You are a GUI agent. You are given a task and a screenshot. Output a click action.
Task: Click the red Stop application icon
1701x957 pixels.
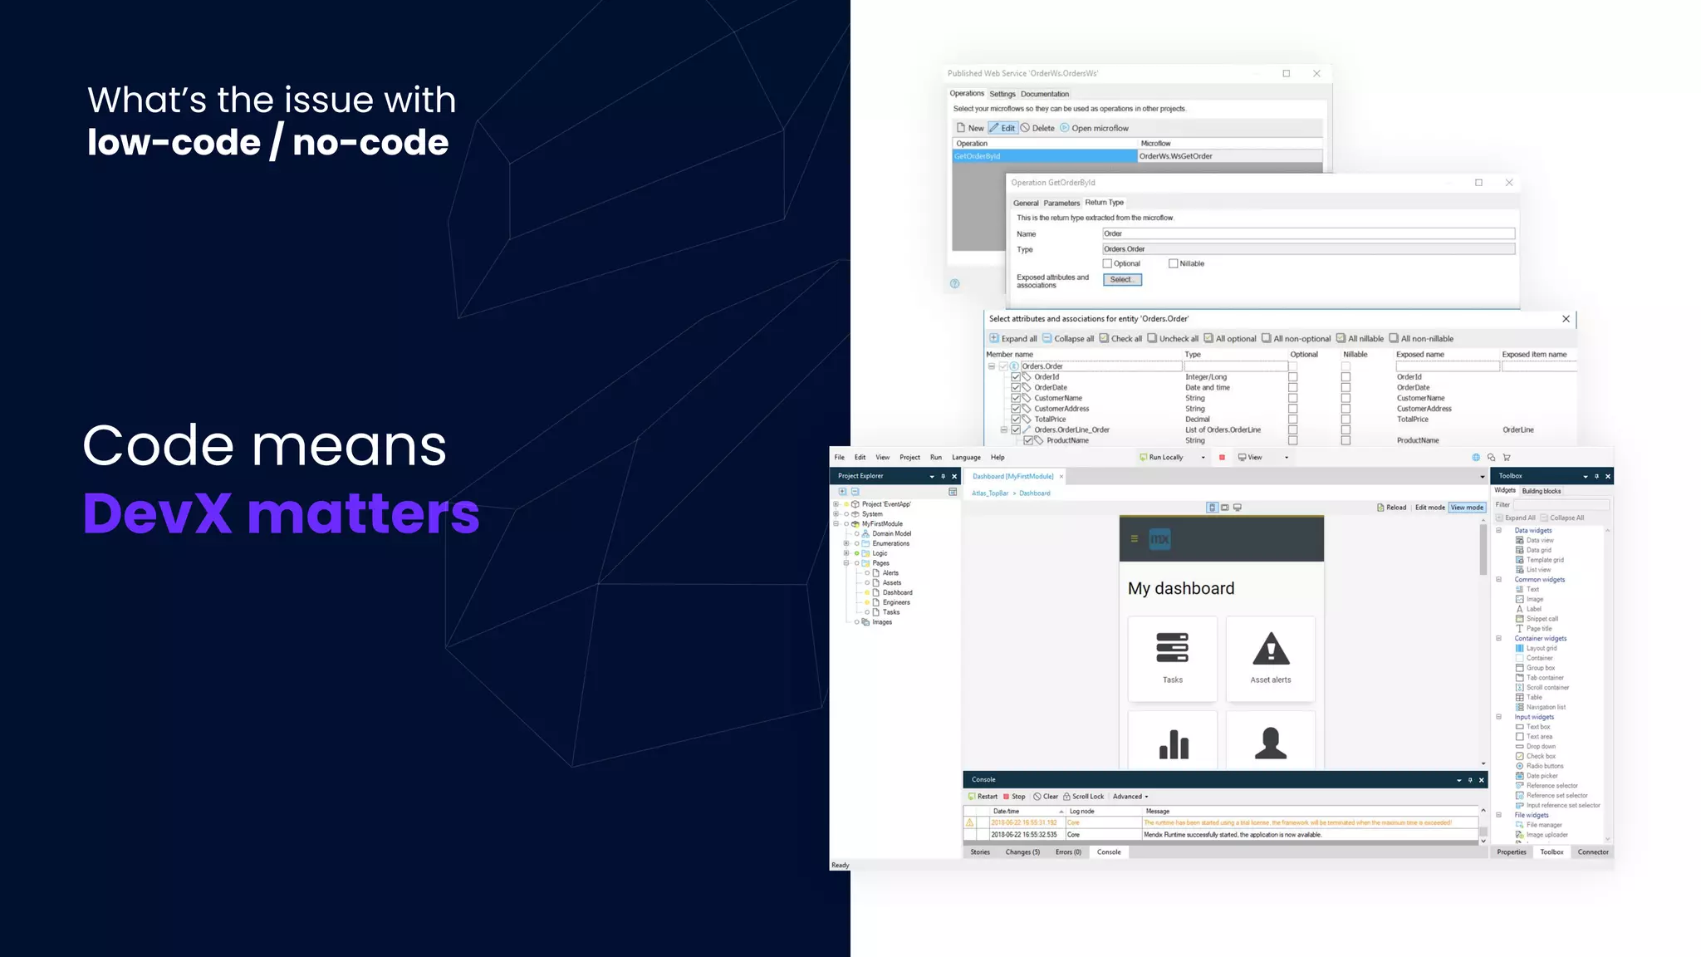(x=1222, y=458)
